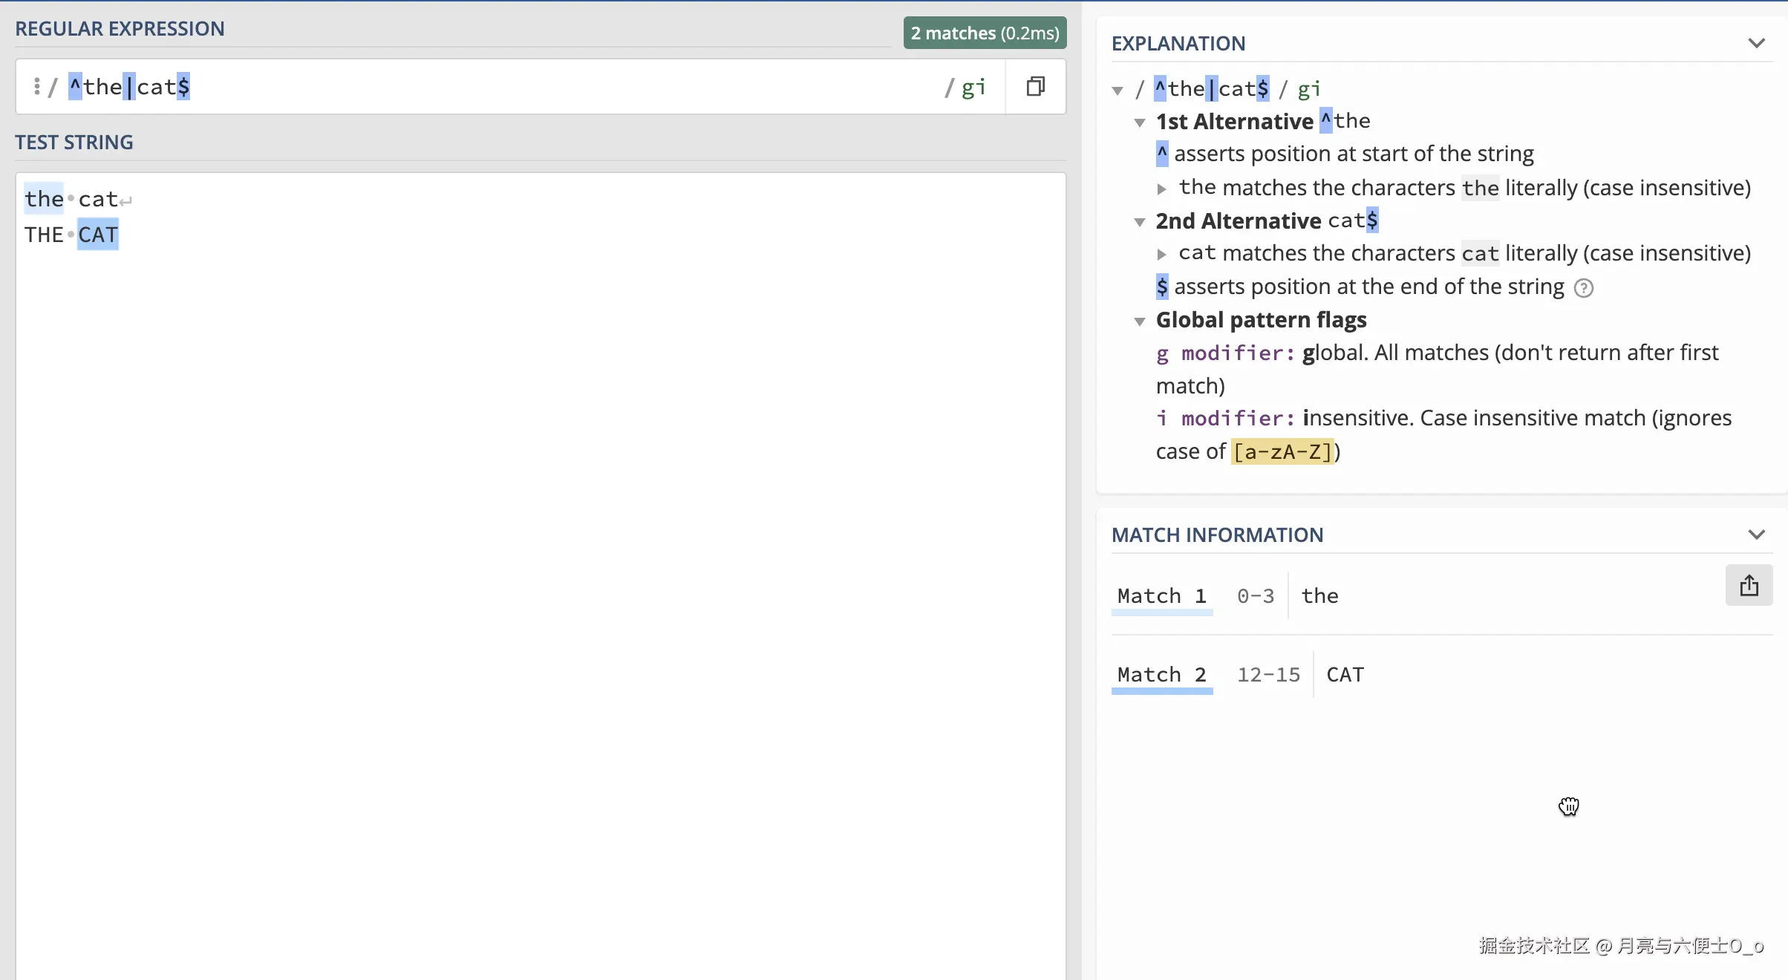Collapse the 1st Alternative tree node

[1140, 122]
